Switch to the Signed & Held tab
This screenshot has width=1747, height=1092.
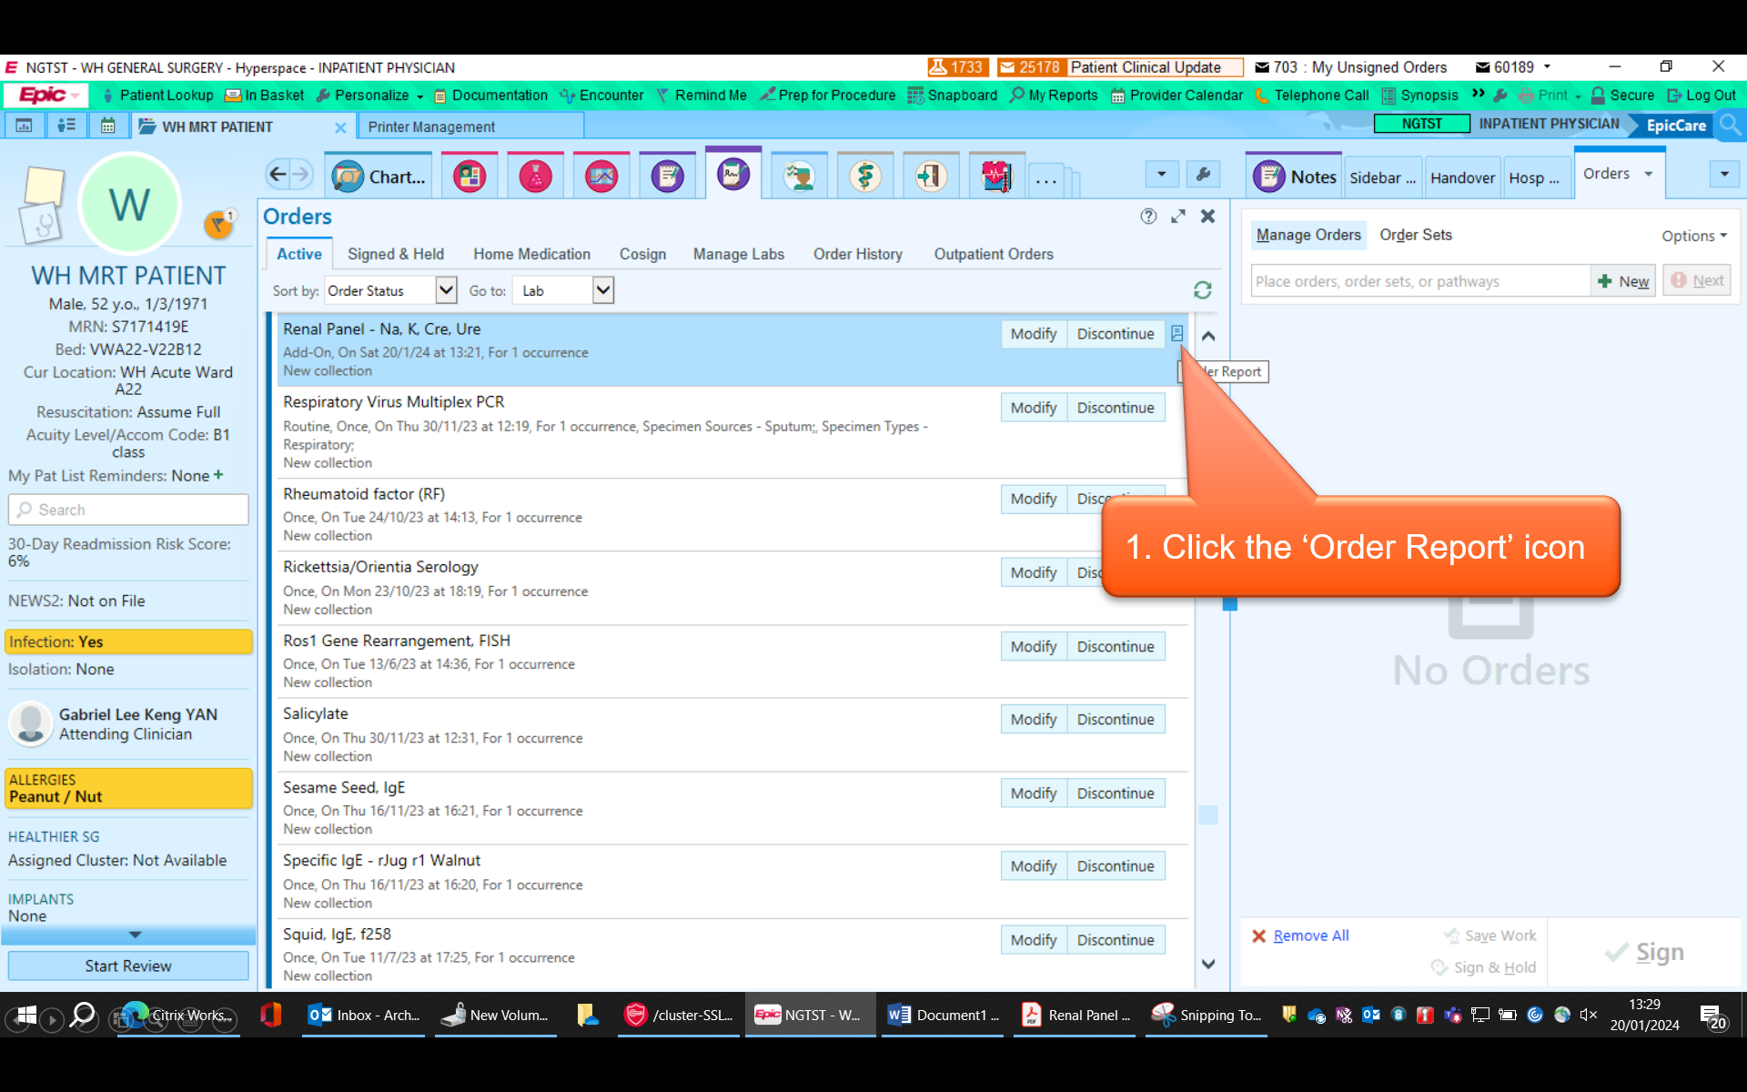396,255
